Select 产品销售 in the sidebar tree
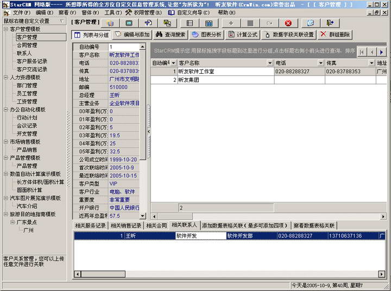The width and height of the screenshot is (391, 291). coord(27,150)
